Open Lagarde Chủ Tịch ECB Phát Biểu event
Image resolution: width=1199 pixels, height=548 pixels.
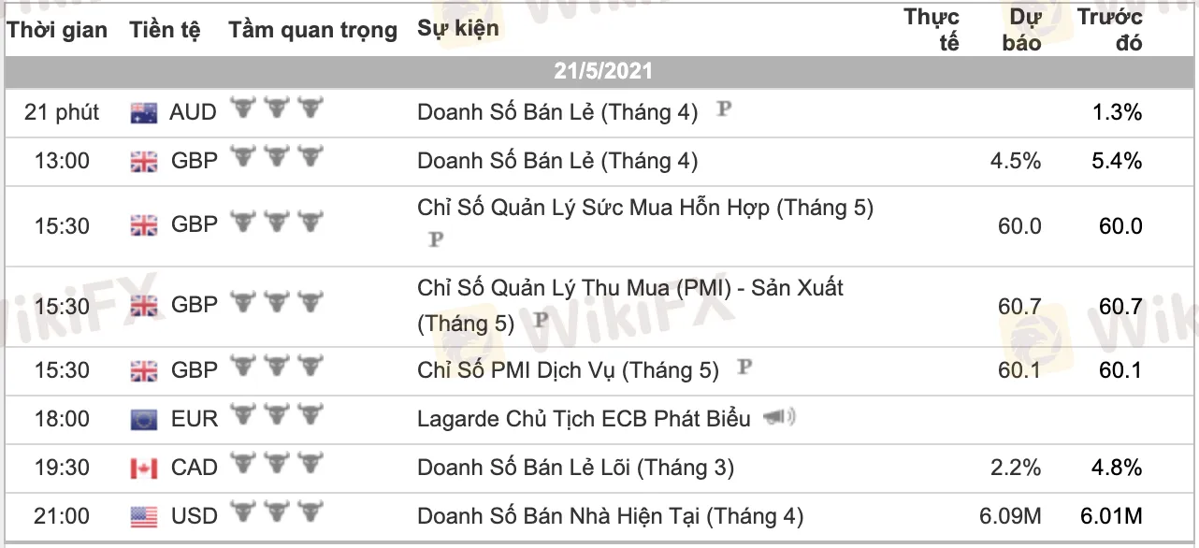[584, 419]
